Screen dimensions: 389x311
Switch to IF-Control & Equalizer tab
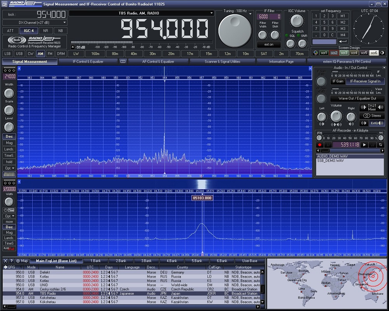tap(88, 61)
